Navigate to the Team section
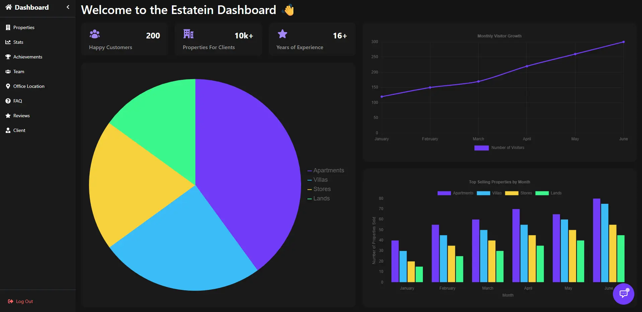This screenshot has width=642, height=312. pos(18,71)
